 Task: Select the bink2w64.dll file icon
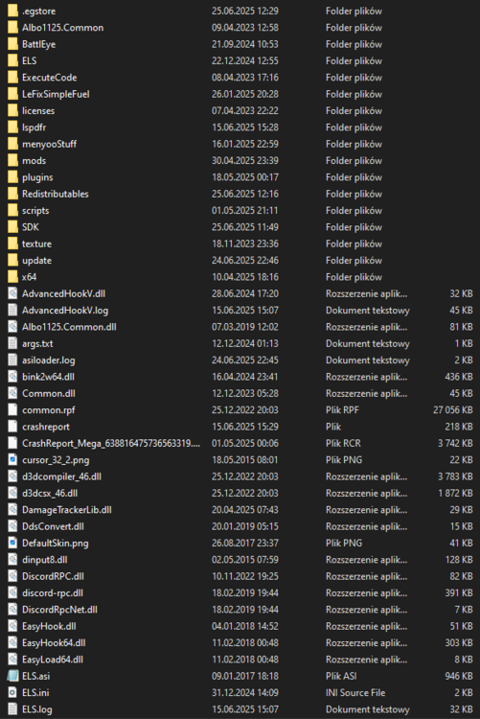click(x=12, y=377)
